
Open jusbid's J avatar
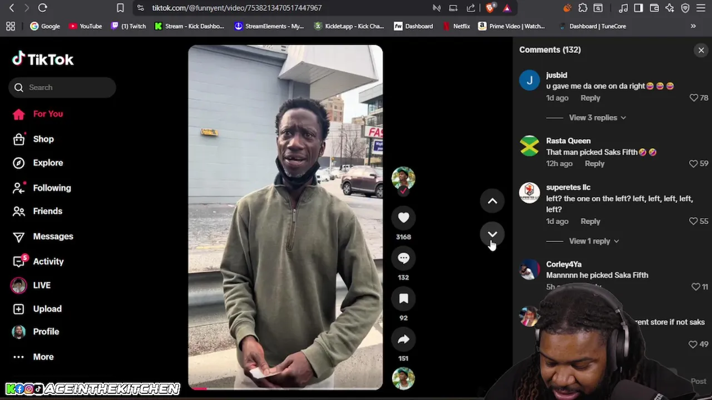click(530, 81)
